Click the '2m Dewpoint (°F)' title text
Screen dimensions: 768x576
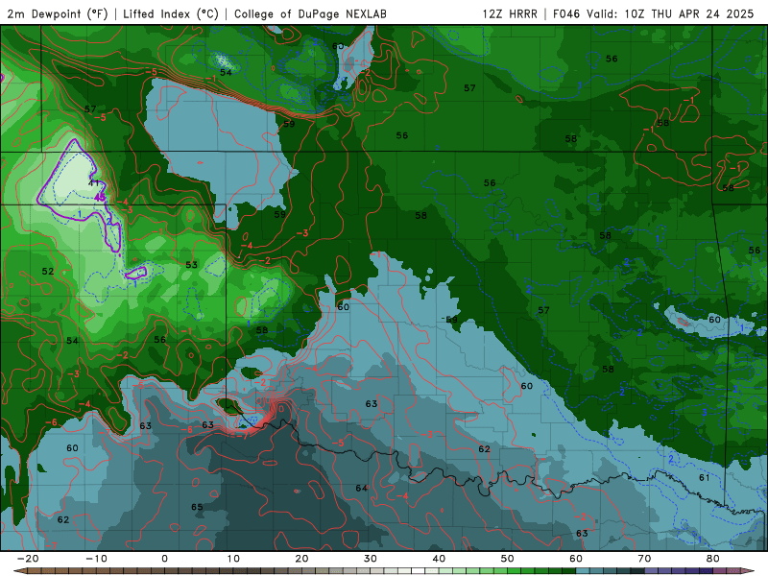[58, 13]
